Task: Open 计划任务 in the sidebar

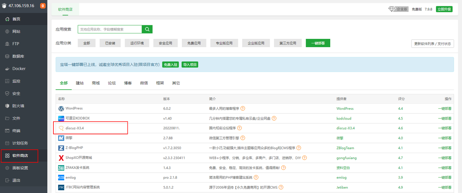Action: point(23,143)
